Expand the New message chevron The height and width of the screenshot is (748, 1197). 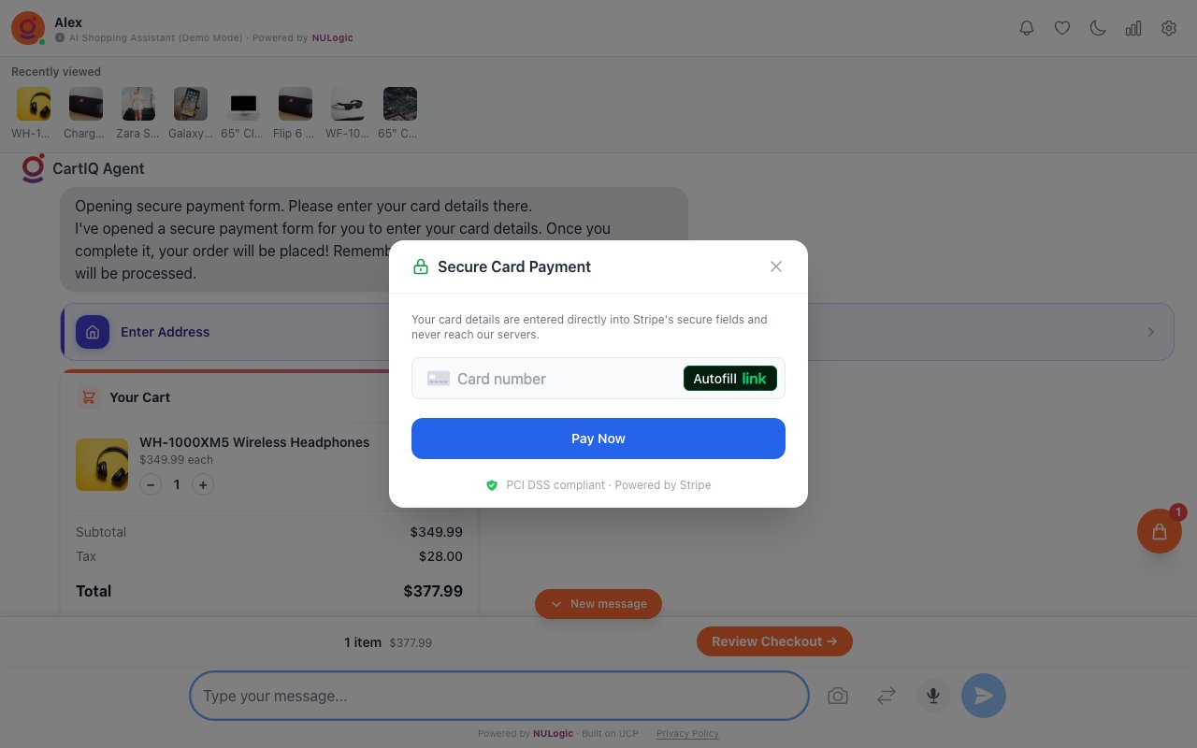pyautogui.click(x=556, y=604)
